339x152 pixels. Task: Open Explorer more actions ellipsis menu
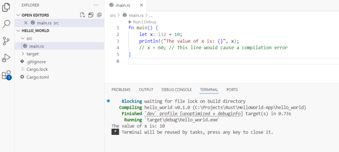pyautogui.click(x=96, y=5)
